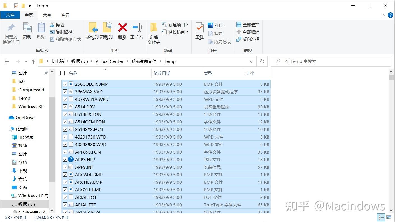Uncheck ARIAL.TTF in the file list
Viewport: 395px width, 222px height.
[x=64, y=205]
